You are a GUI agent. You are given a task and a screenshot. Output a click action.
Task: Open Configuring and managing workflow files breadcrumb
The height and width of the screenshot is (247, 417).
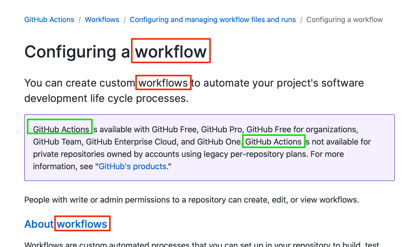click(213, 20)
